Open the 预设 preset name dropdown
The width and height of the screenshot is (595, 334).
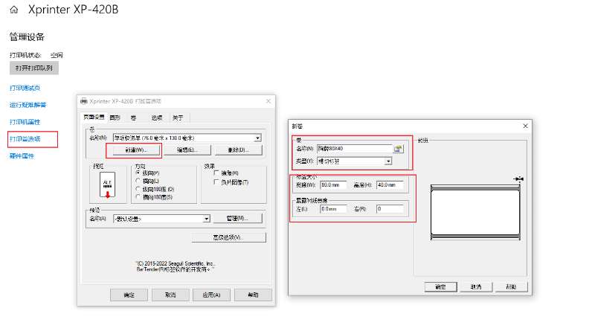pos(206,219)
